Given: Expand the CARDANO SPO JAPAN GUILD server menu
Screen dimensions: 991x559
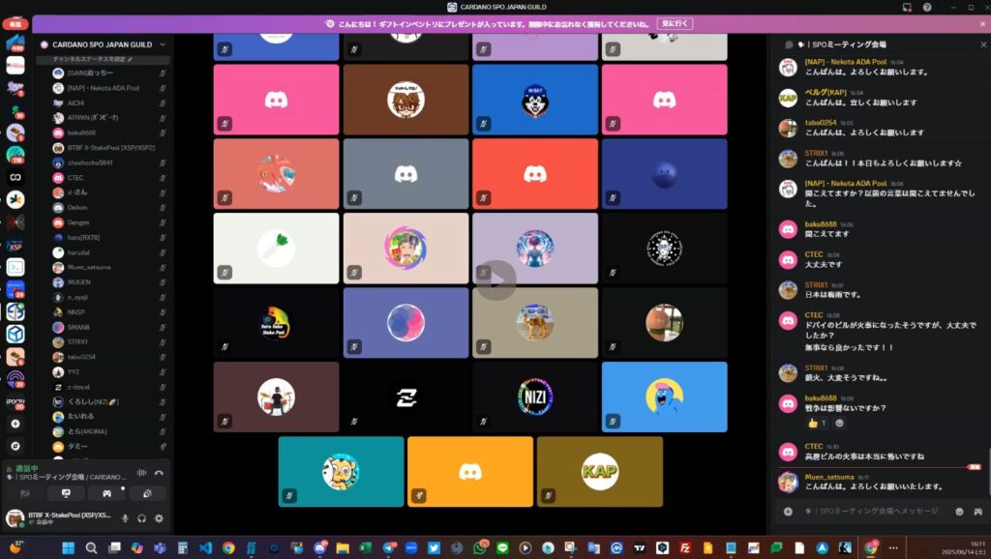Looking at the screenshot, I should coord(163,44).
